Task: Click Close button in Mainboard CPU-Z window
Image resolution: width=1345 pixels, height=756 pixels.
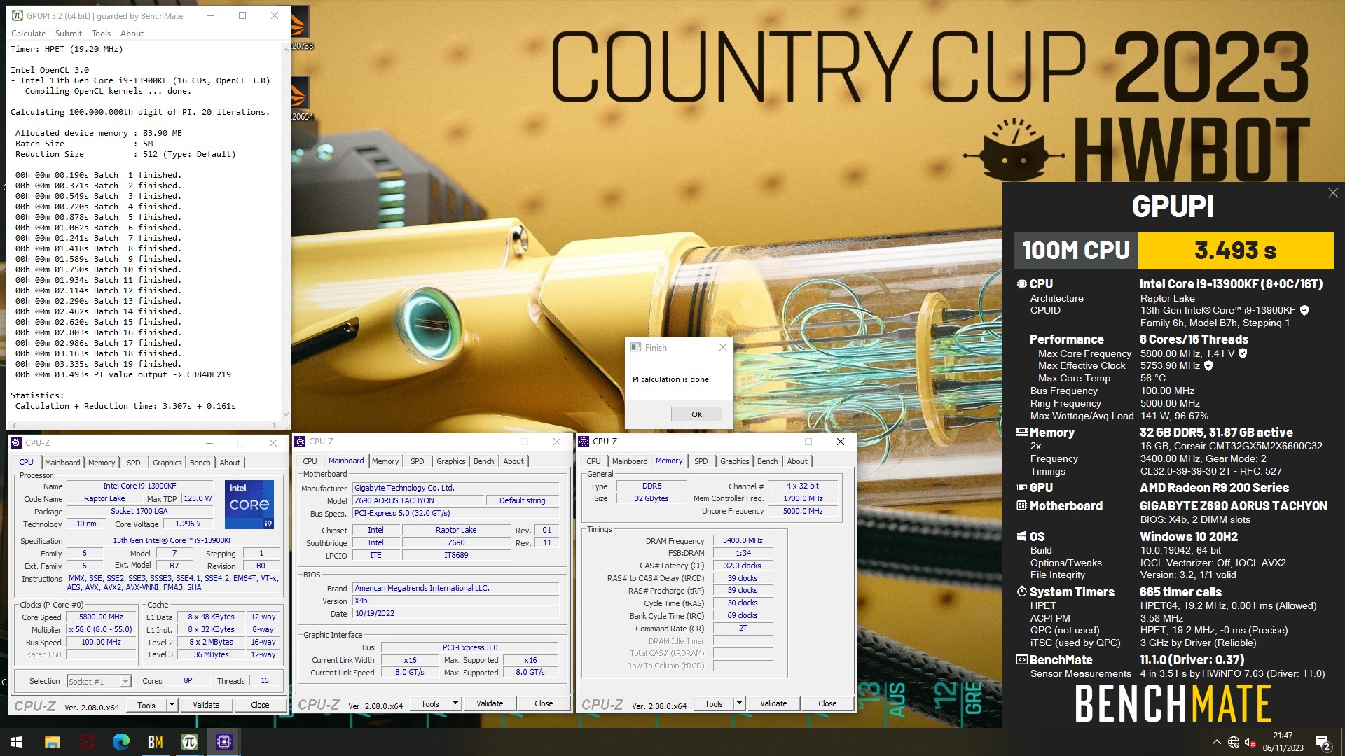Action: (544, 703)
